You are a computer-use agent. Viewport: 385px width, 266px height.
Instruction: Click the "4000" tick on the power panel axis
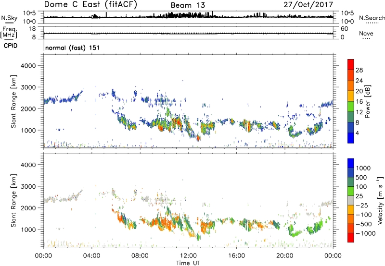tap(28, 66)
